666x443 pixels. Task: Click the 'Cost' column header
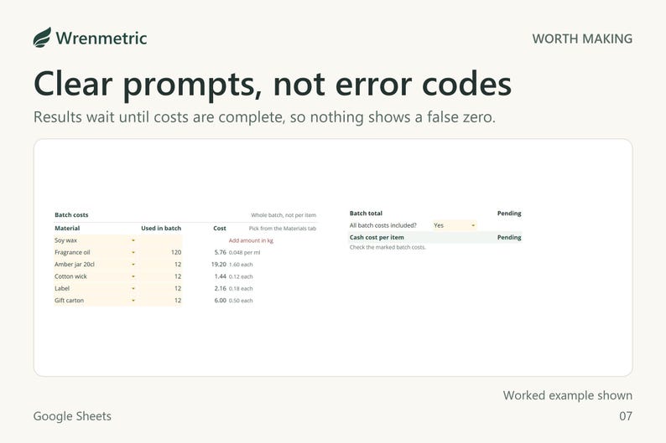pos(220,228)
